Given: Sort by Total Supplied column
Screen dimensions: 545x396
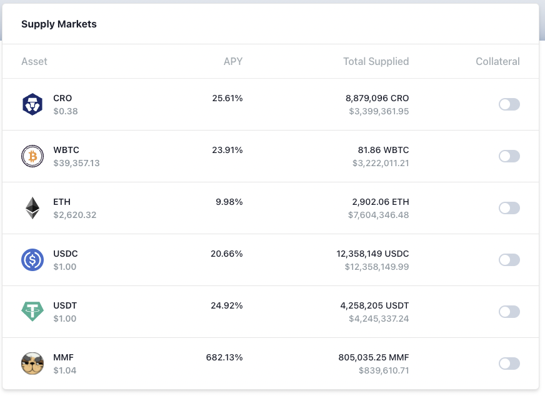Looking at the screenshot, I should [x=376, y=61].
